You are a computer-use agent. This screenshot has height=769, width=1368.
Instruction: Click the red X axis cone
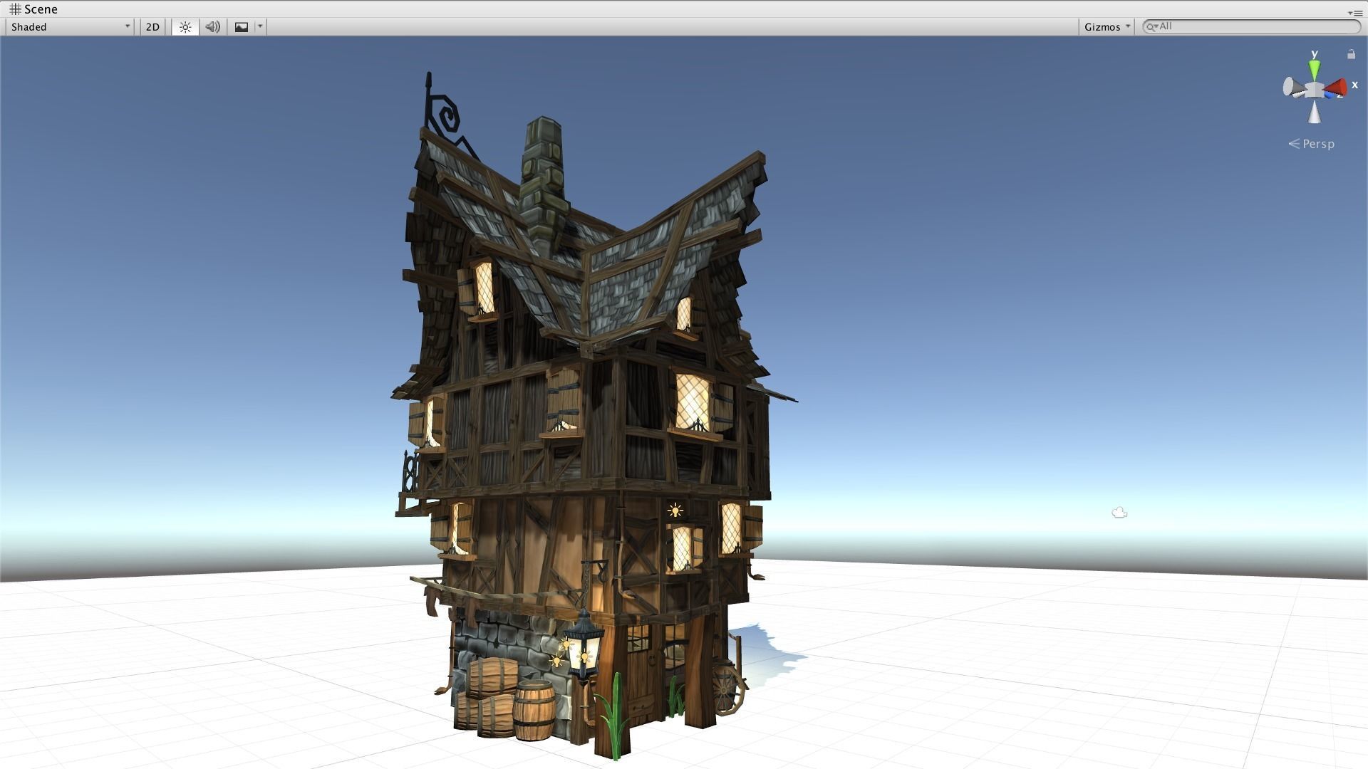[1336, 88]
